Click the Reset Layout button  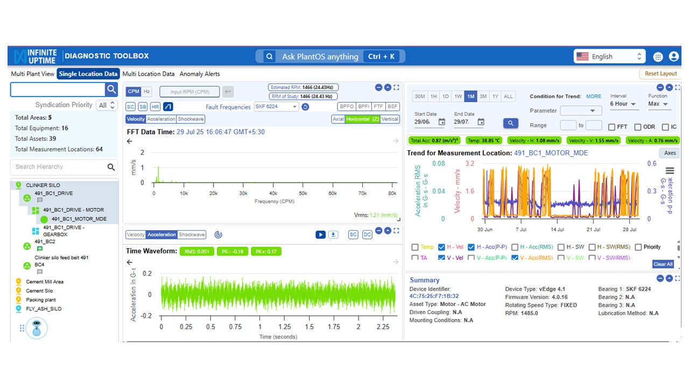(x=660, y=74)
